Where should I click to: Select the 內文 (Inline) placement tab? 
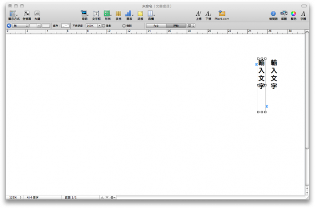pyautogui.click(x=156, y=25)
